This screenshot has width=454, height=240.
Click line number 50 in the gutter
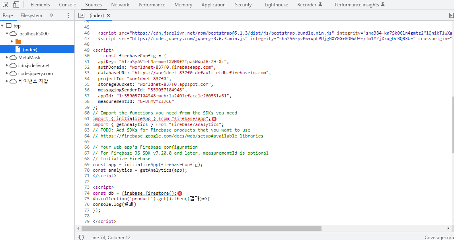tap(87, 56)
